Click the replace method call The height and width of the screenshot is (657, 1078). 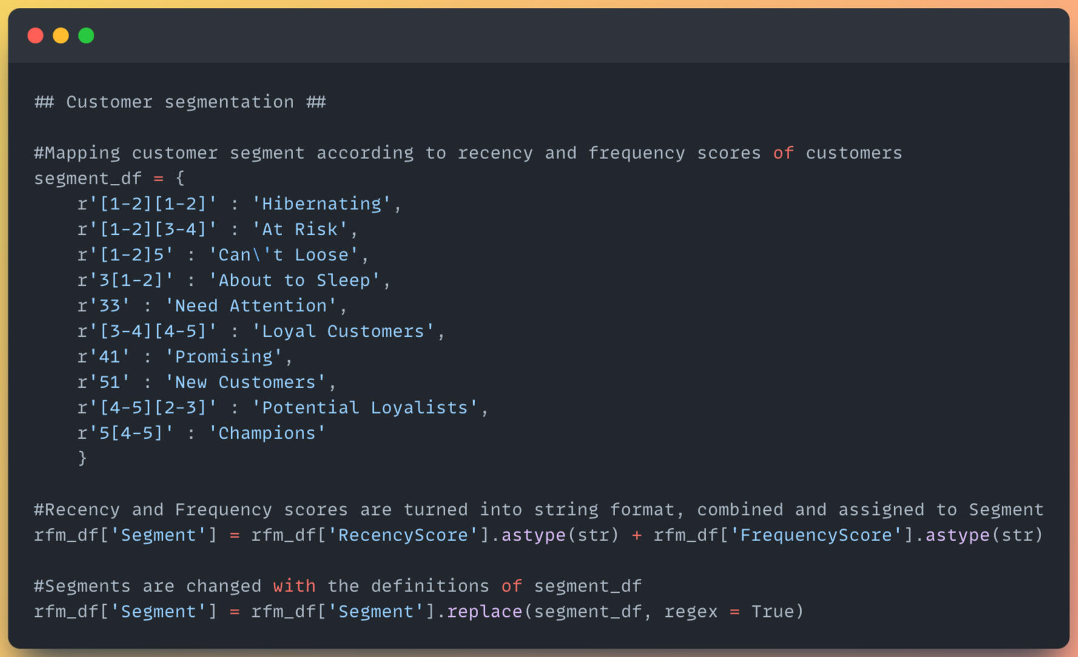(484, 612)
